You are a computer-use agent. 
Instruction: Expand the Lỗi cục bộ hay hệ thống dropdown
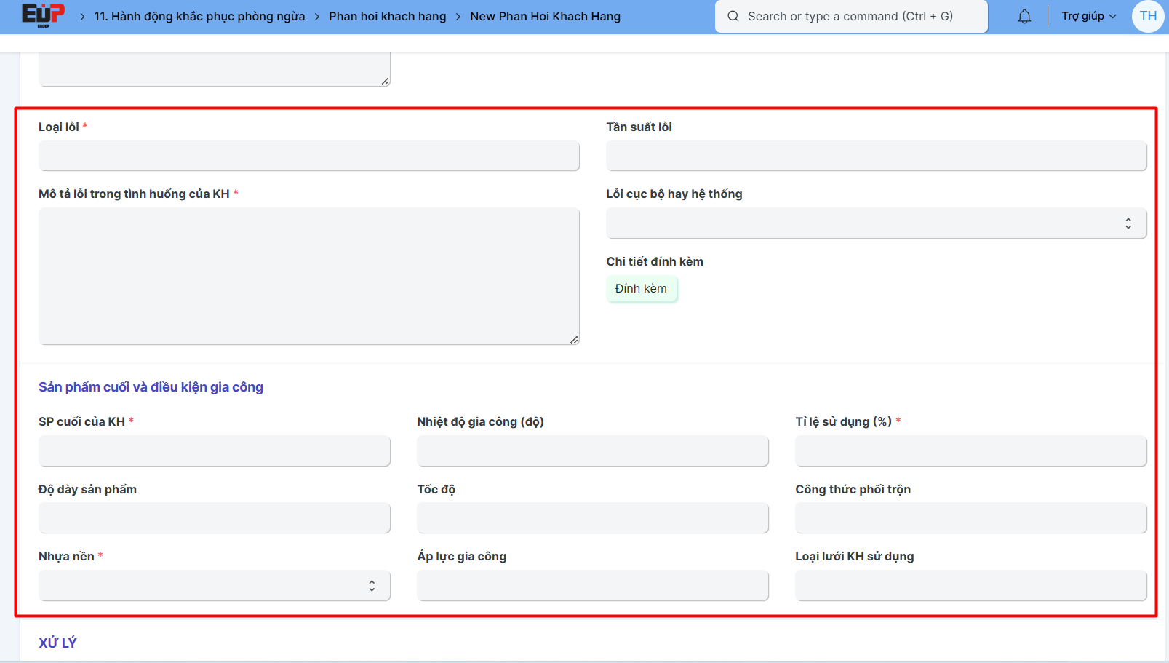point(876,223)
